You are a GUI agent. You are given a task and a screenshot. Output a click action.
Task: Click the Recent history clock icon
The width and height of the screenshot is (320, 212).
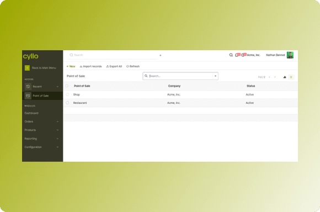[28, 87]
